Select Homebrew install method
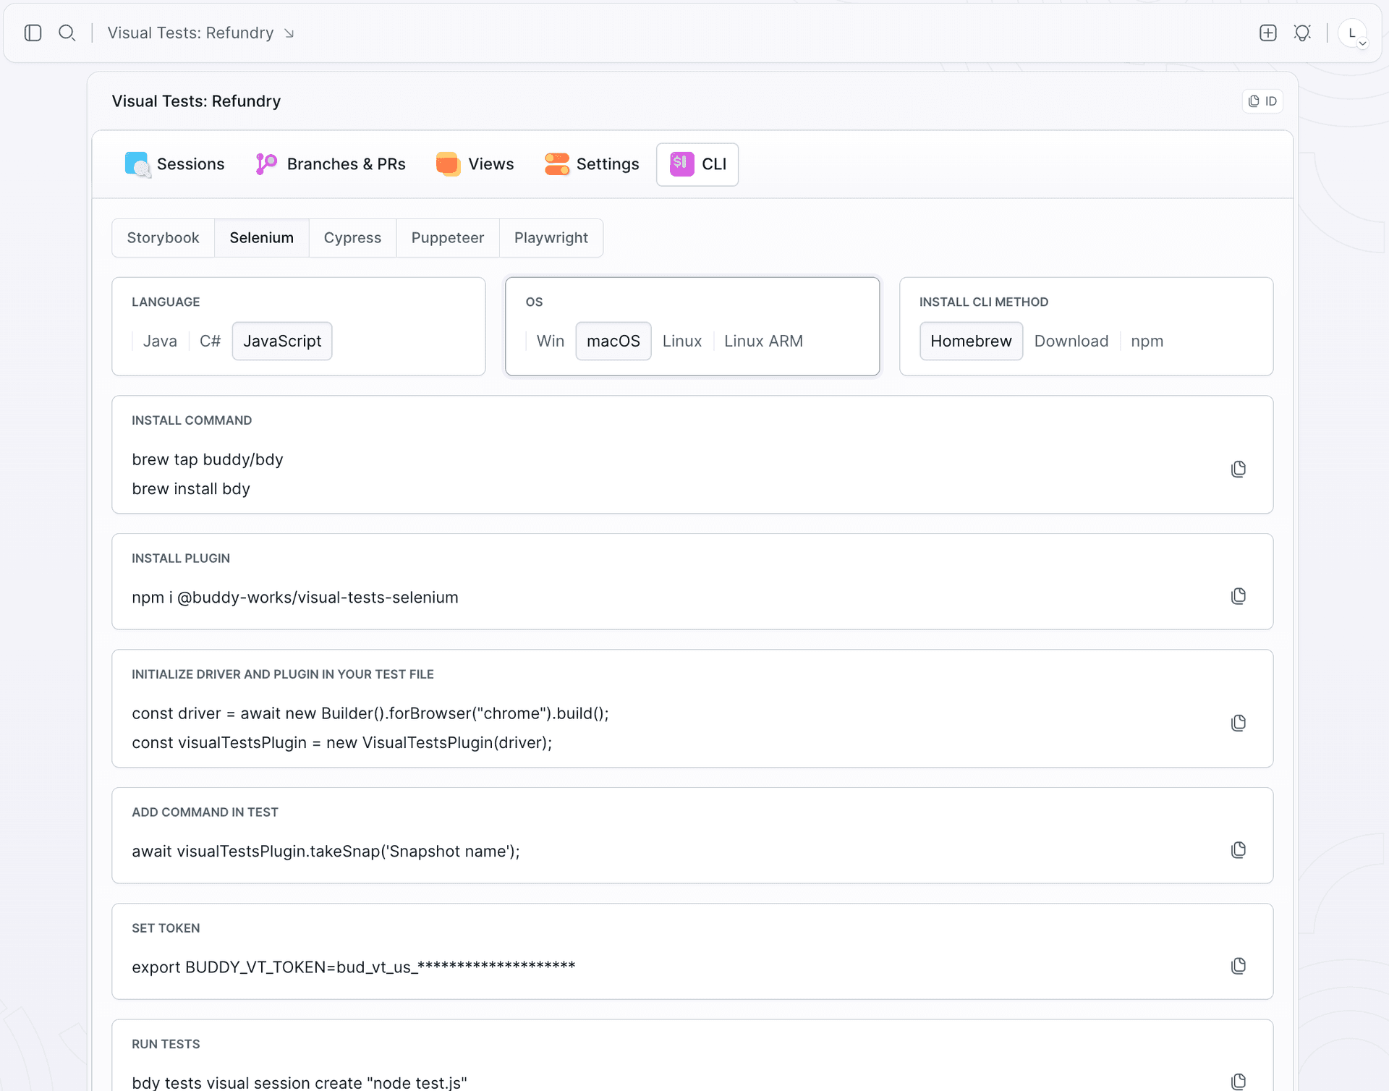This screenshot has width=1389, height=1091. (971, 341)
